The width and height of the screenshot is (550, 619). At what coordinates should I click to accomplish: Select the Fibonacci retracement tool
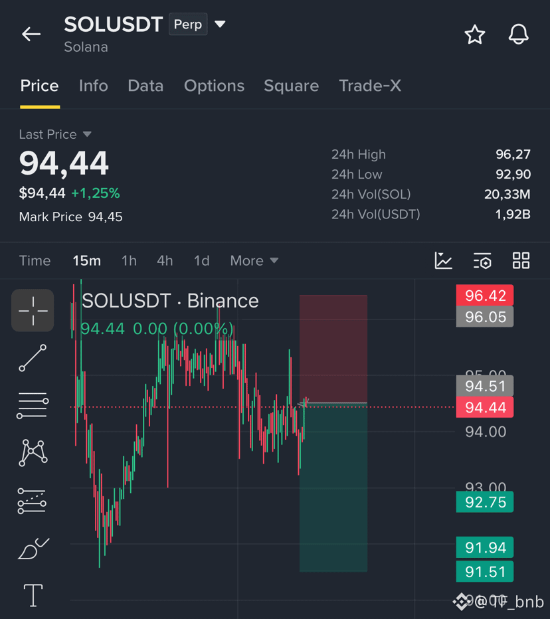(x=33, y=405)
